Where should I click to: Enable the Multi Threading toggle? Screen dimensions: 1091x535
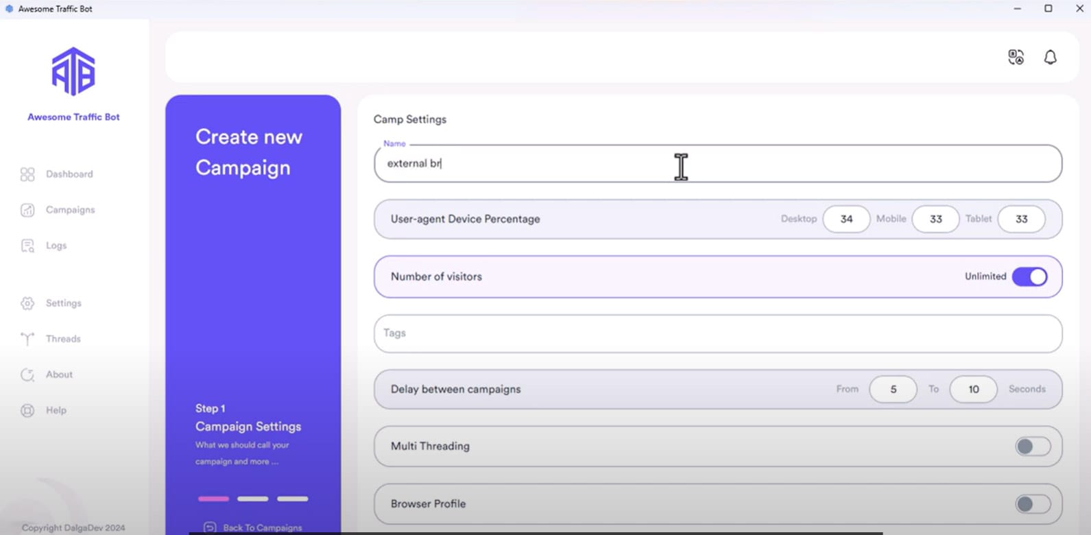pyautogui.click(x=1033, y=447)
